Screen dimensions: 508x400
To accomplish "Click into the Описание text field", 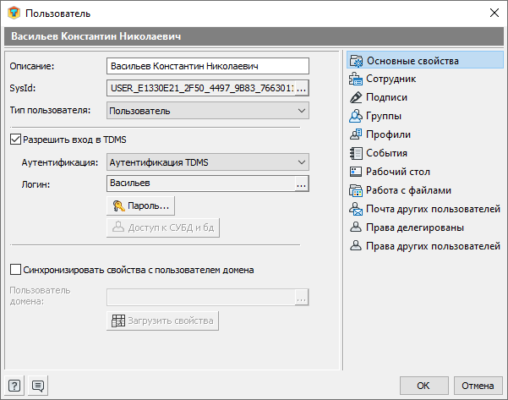I will pyautogui.click(x=208, y=66).
